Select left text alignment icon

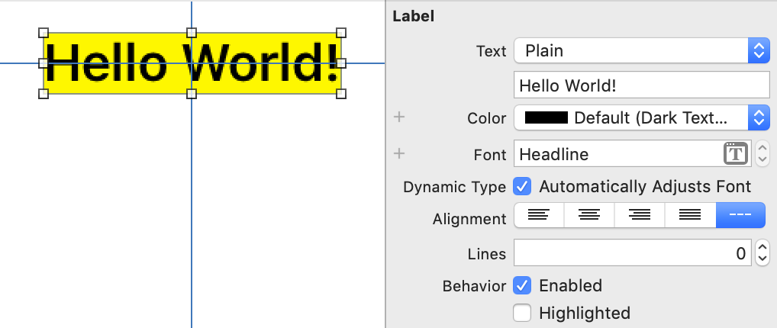point(539,216)
